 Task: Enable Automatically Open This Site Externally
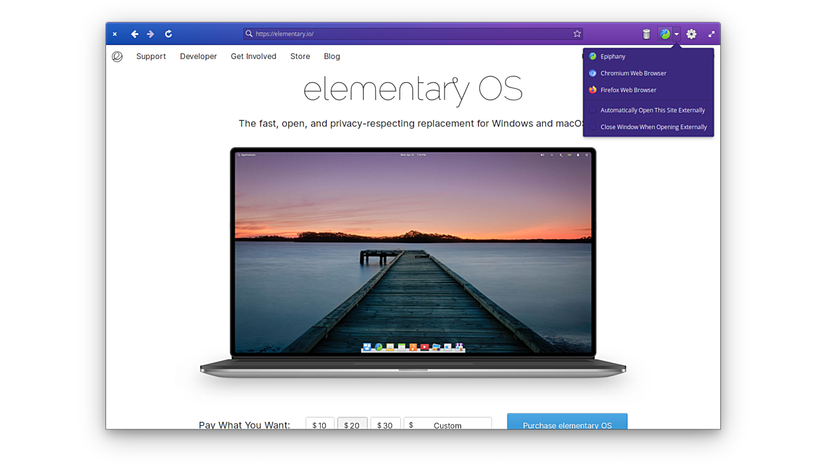[x=593, y=111]
